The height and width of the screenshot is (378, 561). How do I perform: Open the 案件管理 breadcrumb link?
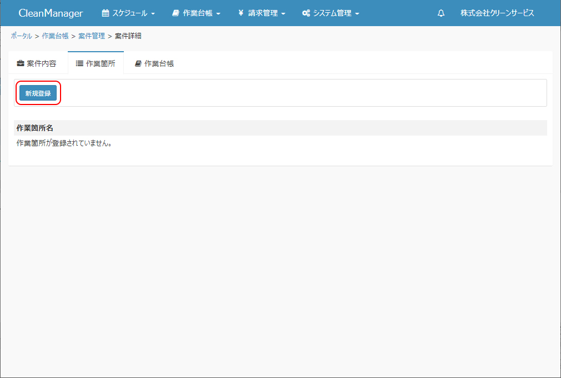click(92, 36)
